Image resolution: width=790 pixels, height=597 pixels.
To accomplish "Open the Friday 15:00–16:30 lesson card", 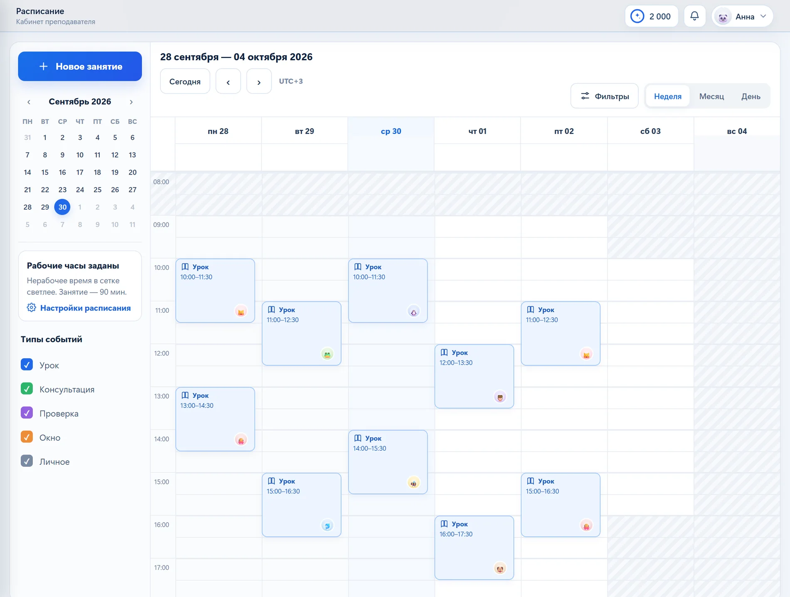I will [x=560, y=505].
